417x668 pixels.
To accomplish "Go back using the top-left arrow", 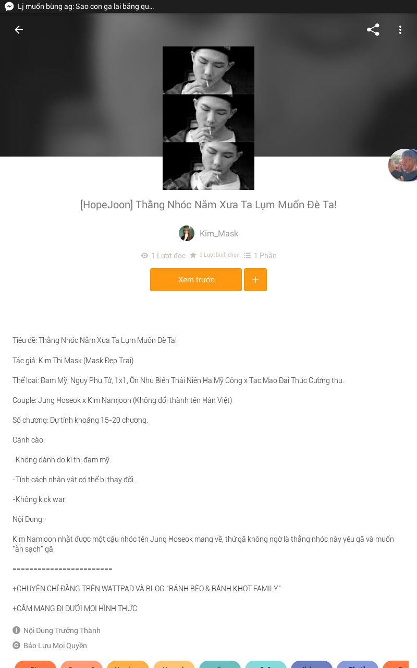I will coord(19,30).
